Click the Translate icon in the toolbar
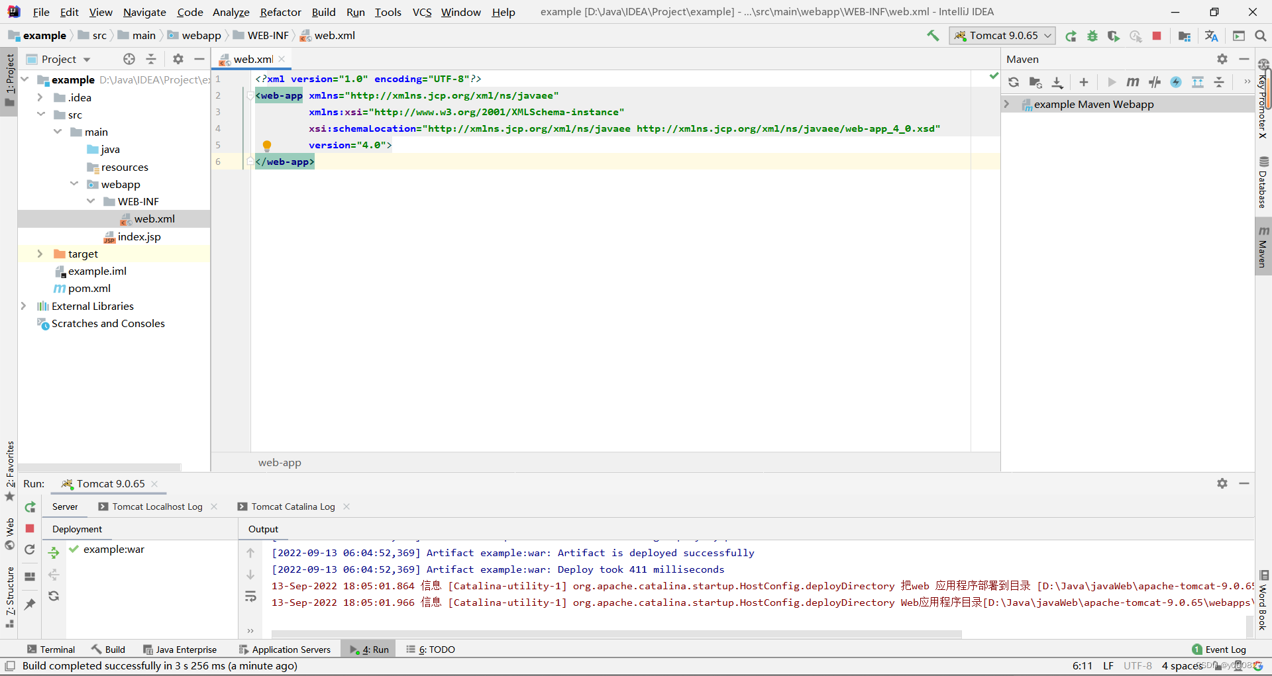Image resolution: width=1272 pixels, height=676 pixels. coord(1212,36)
